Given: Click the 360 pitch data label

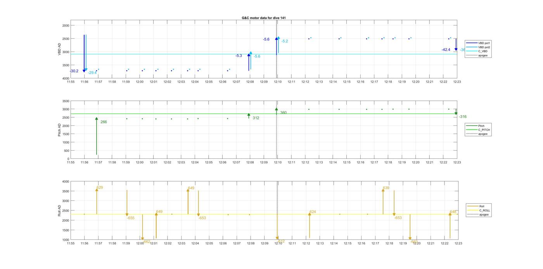Looking at the screenshot, I should tap(284, 113).
